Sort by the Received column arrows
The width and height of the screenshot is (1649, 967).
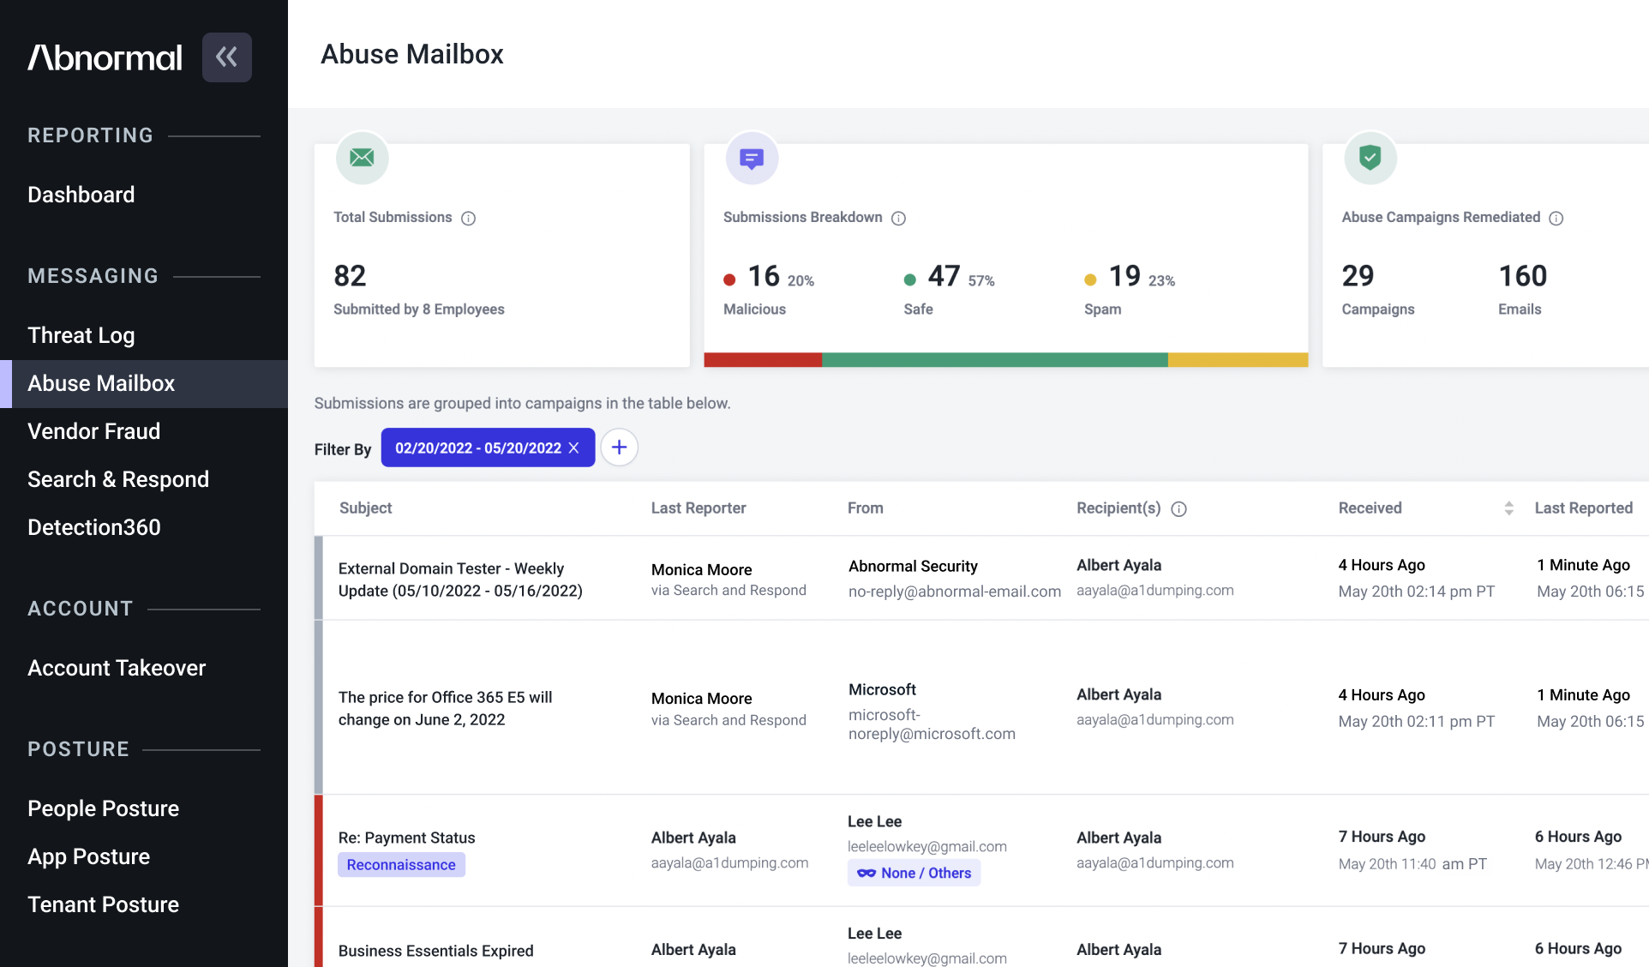[x=1508, y=508]
